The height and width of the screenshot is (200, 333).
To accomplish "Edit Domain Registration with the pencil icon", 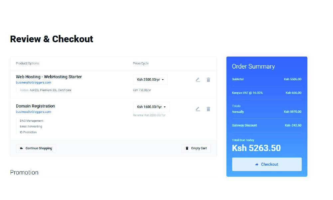I will [x=198, y=109].
